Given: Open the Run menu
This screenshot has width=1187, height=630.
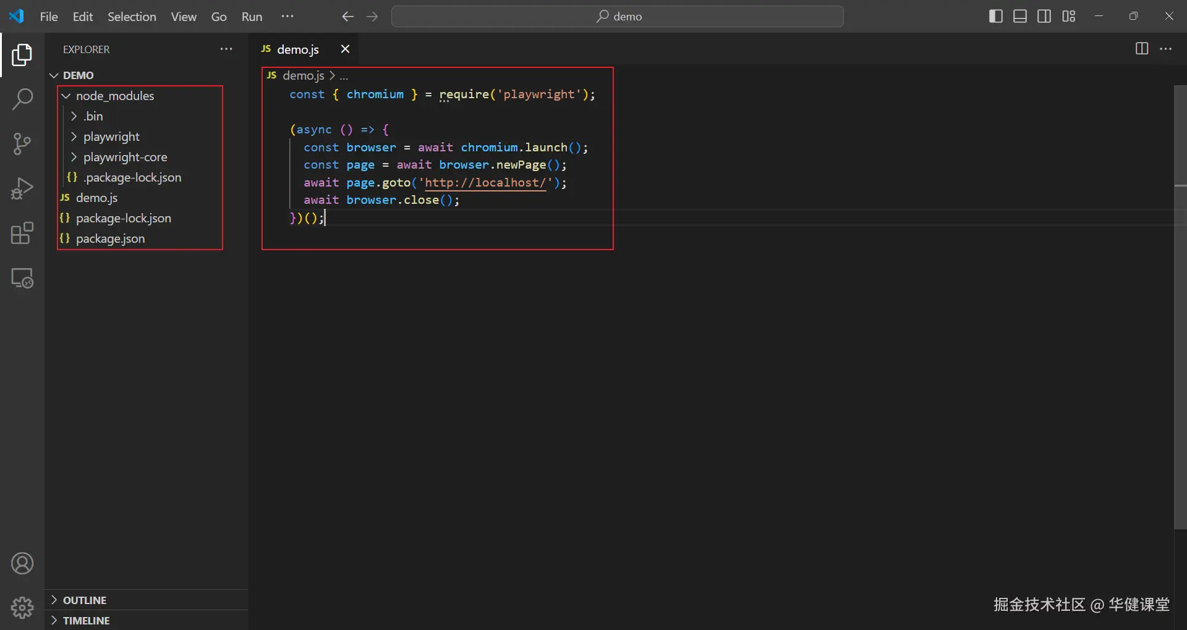Looking at the screenshot, I should pyautogui.click(x=252, y=17).
